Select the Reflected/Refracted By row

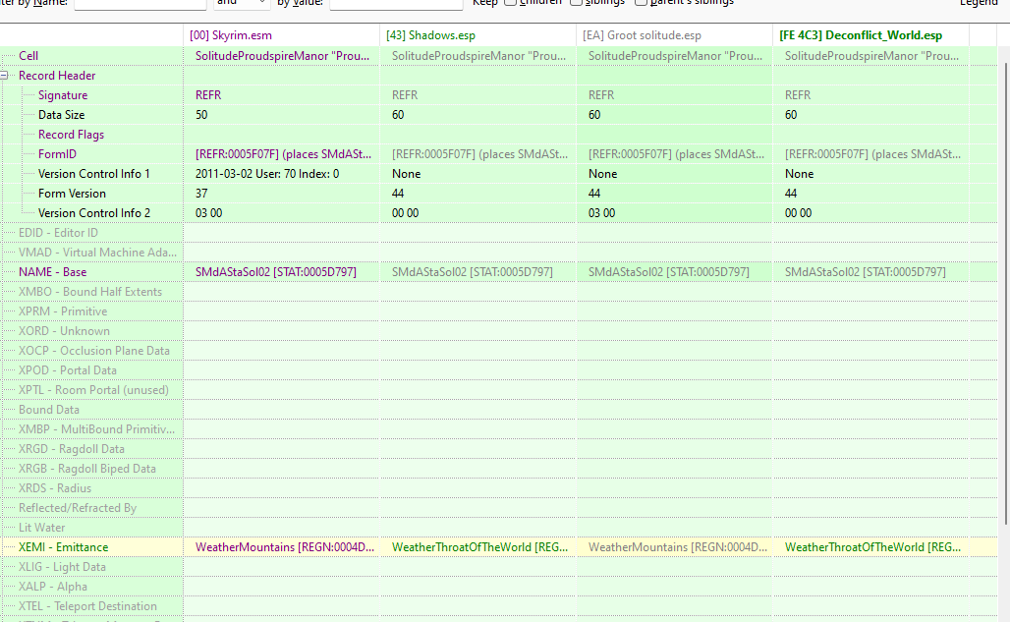pos(499,507)
